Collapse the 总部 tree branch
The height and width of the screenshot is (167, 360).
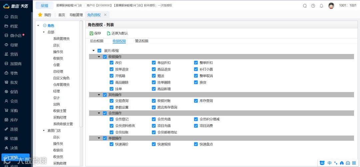pyautogui.click(x=44, y=32)
